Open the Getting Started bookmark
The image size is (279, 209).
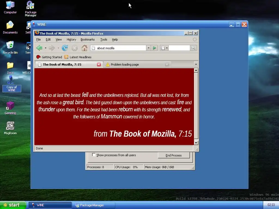click(x=49, y=57)
